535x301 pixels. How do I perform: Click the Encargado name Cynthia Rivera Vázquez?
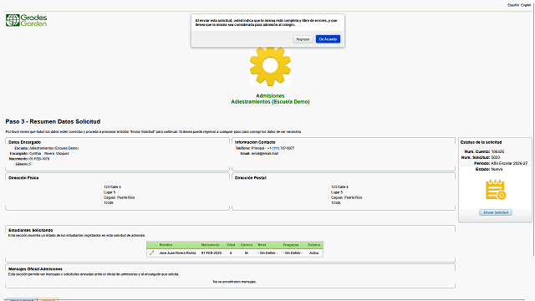coord(49,154)
